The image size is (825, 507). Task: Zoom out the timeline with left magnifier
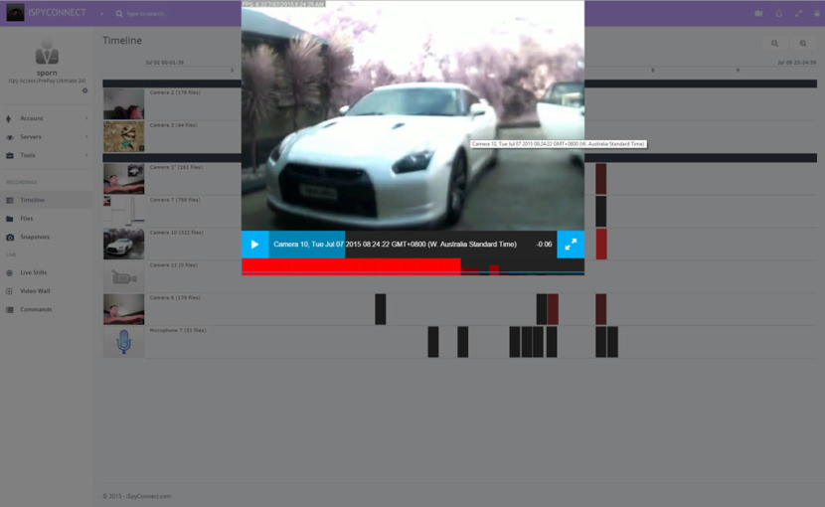point(774,44)
